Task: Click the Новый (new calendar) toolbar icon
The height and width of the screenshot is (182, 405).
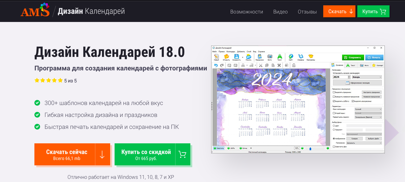Action: point(216,57)
